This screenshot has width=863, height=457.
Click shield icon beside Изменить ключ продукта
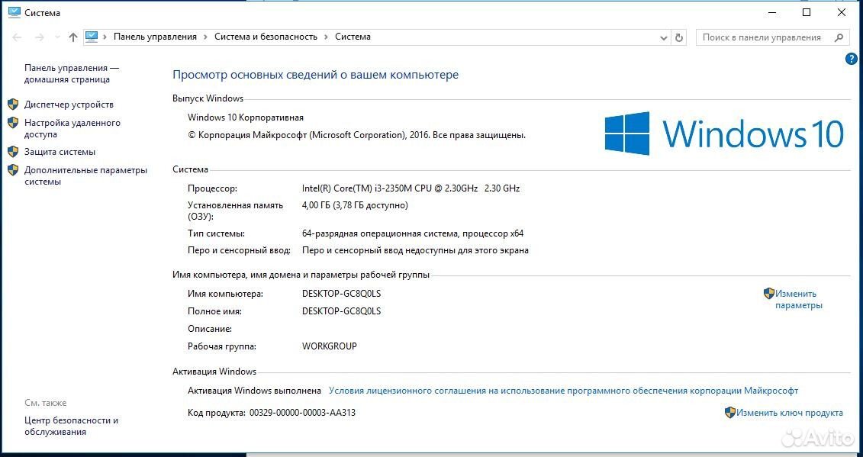click(729, 413)
